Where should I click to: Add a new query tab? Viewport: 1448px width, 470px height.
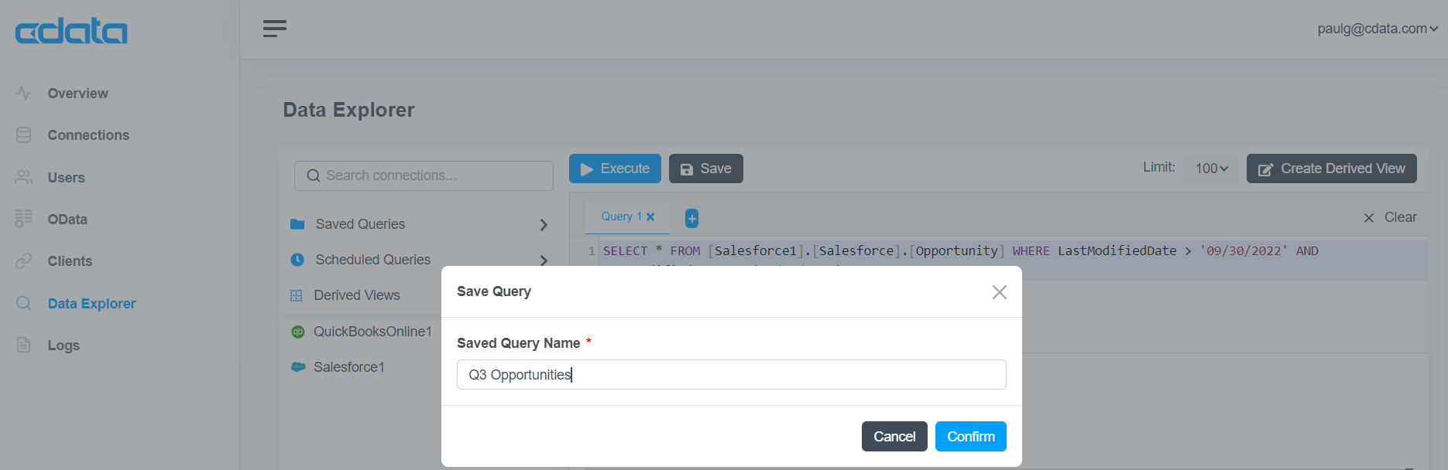[692, 218]
